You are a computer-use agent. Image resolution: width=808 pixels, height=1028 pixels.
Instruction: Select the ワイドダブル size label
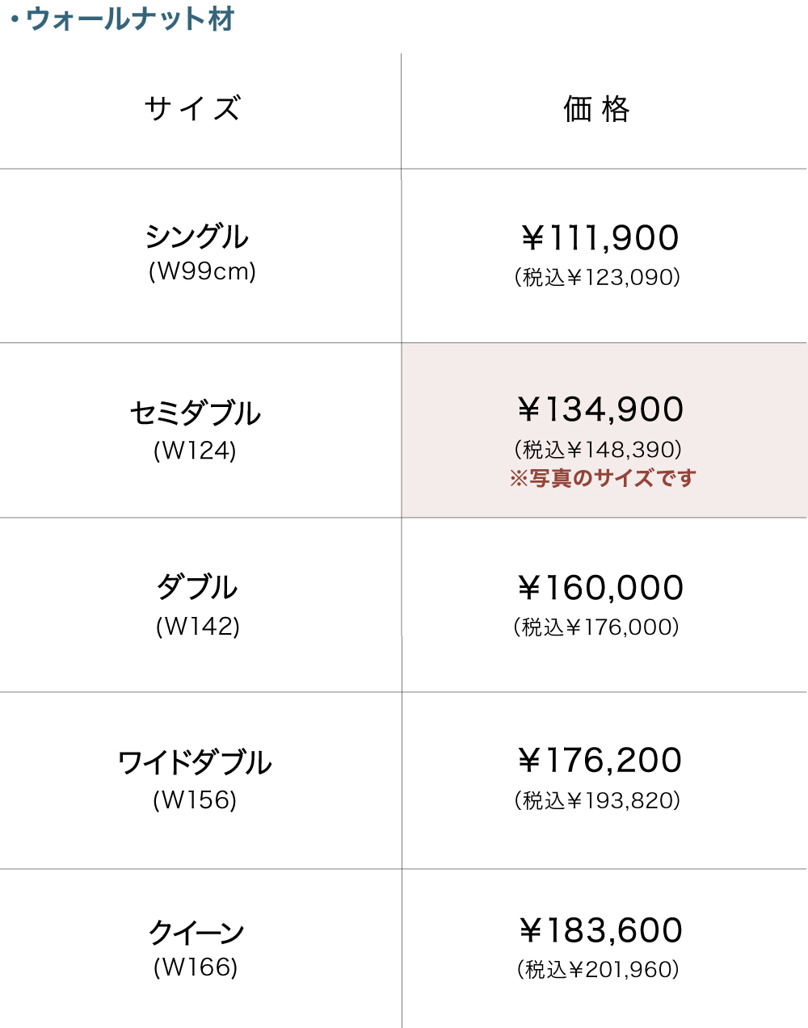tap(195, 762)
